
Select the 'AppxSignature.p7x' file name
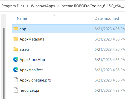(x=35, y=80)
